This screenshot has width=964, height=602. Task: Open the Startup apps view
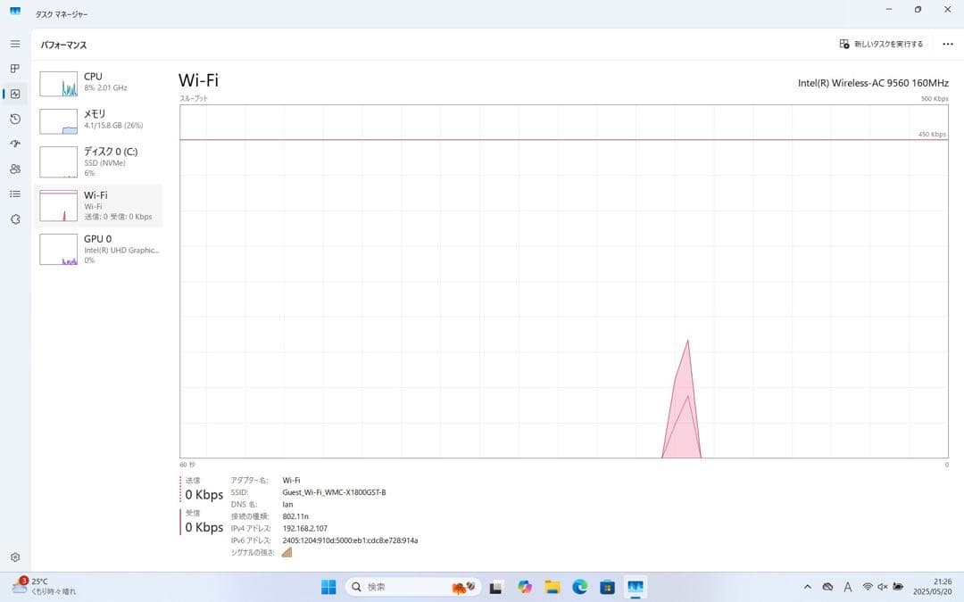tap(14, 144)
